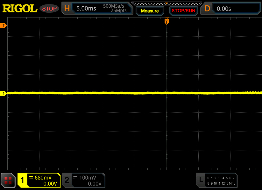Open horizontal timebase 5.00ms setting
Image resolution: width=262 pixels, height=190 pixels.
[86, 9]
